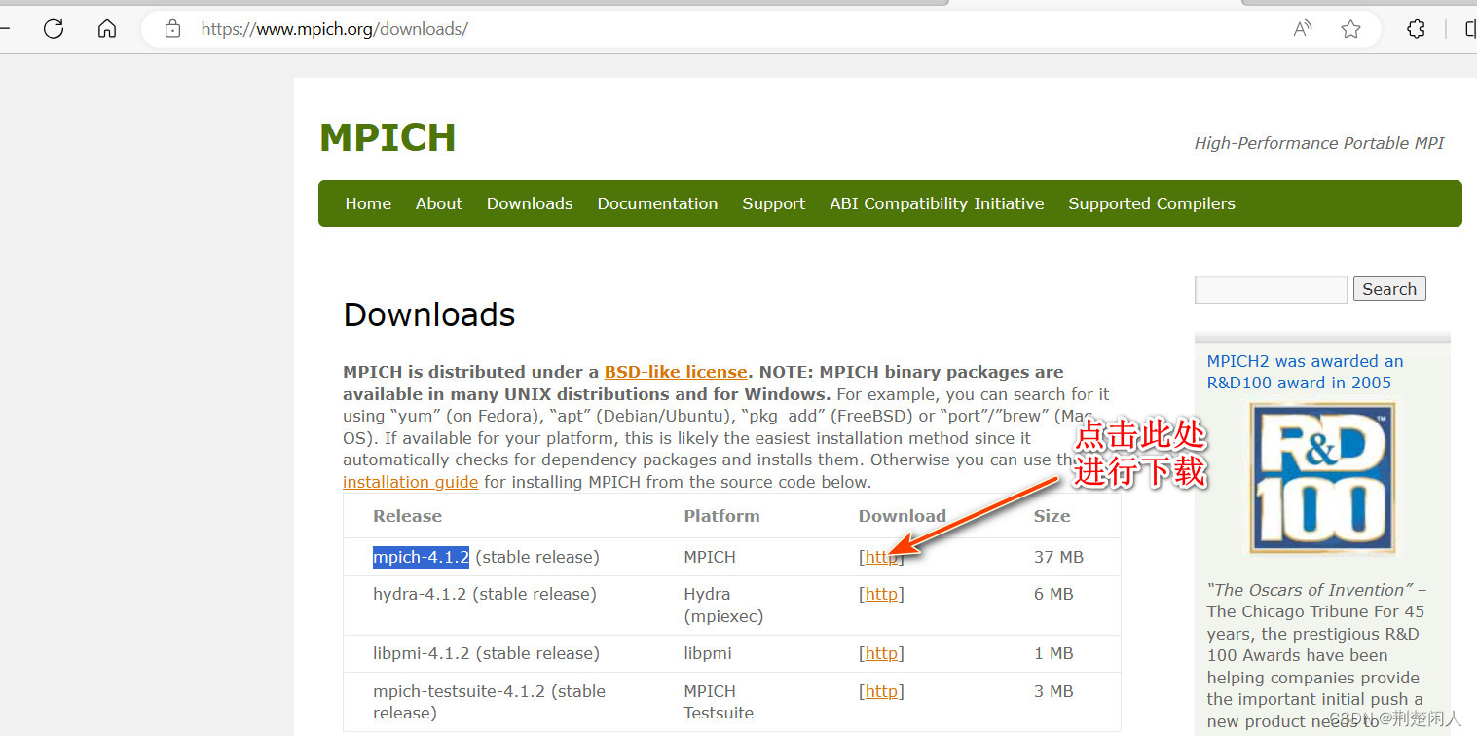Screen dimensions: 1477x736
Task: Go to the browser home page icon
Action: (x=107, y=29)
